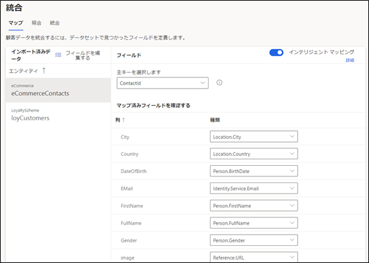The image size is (369, 263).
Task: Open the ContactId primary key dropdown
Action: pos(162,83)
